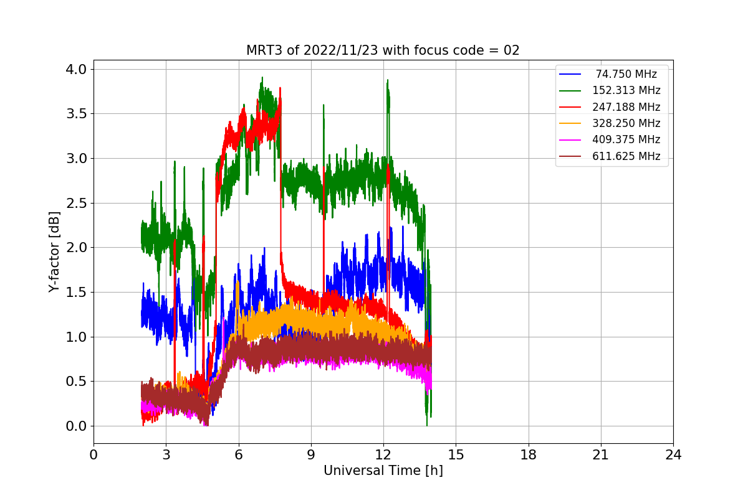The width and height of the screenshot is (748, 498).
Task: Click x-axis tick label 3
Action: (166, 455)
